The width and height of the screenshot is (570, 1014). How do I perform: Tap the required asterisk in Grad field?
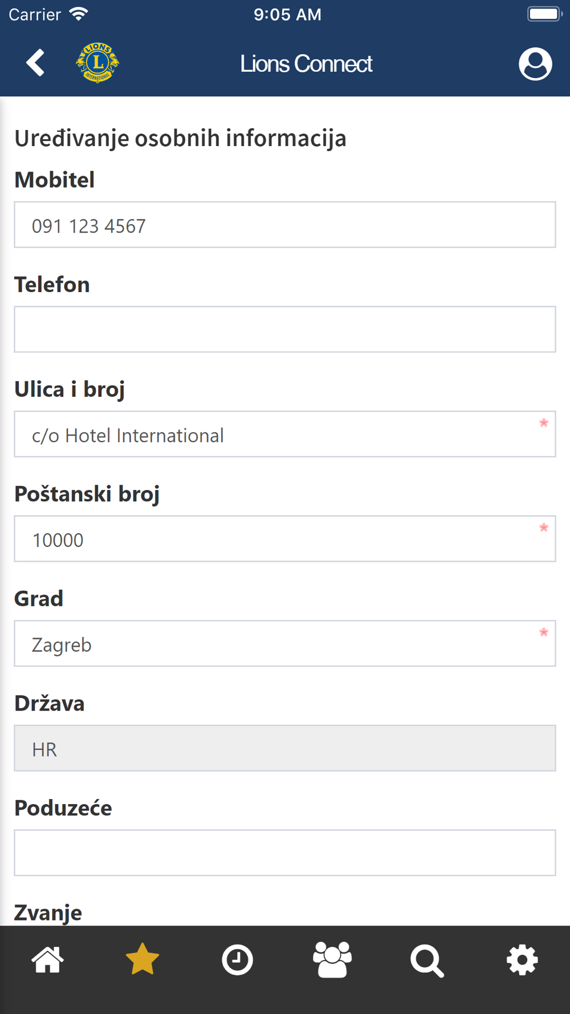(543, 632)
